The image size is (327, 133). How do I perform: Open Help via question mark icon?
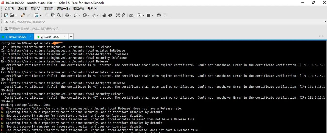coord(159,15)
